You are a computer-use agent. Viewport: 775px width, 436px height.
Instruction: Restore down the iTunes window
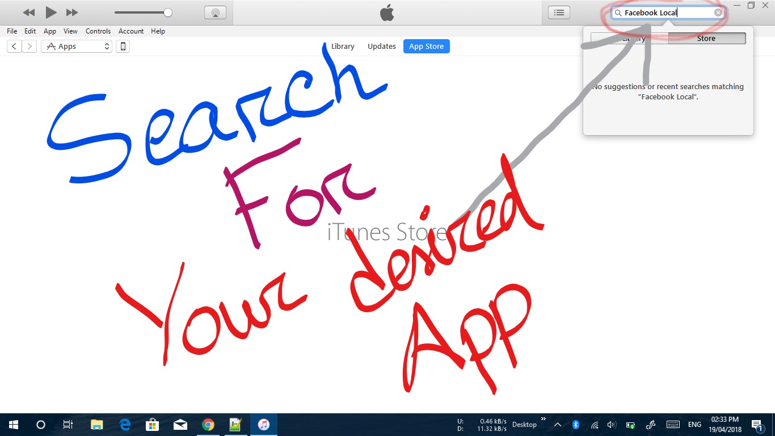[751, 5]
